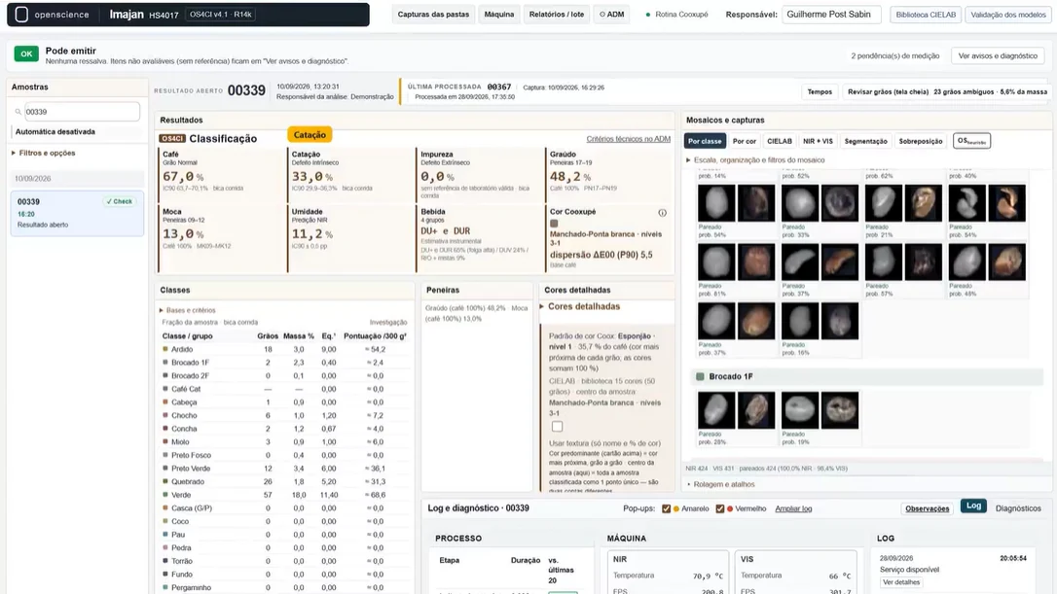Click Ver avisos e diagnóstico
1057x594 pixels.
tap(998, 55)
